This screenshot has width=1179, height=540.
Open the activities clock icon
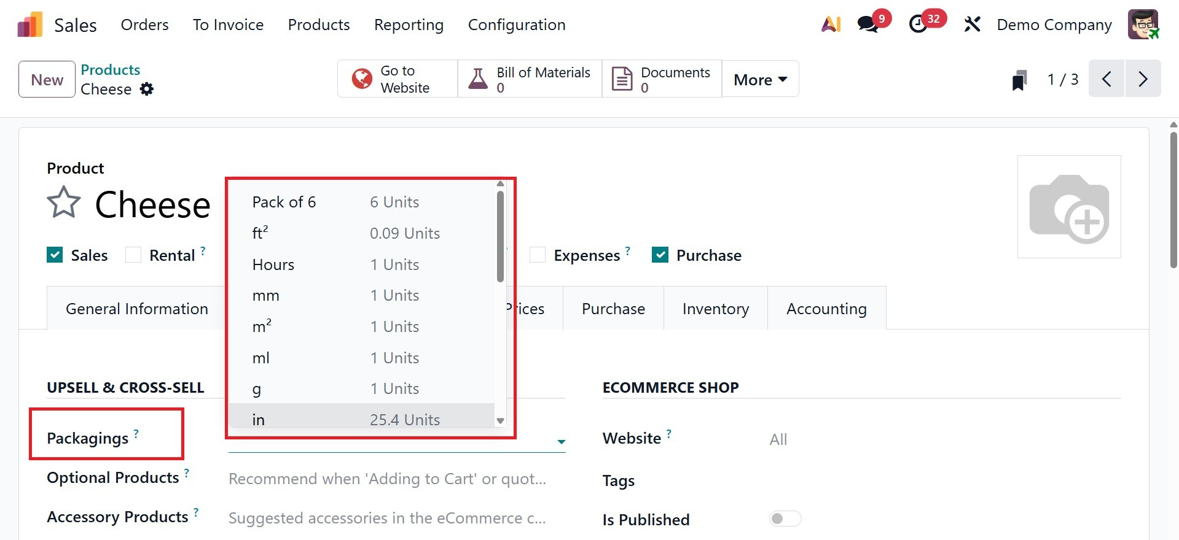point(919,25)
